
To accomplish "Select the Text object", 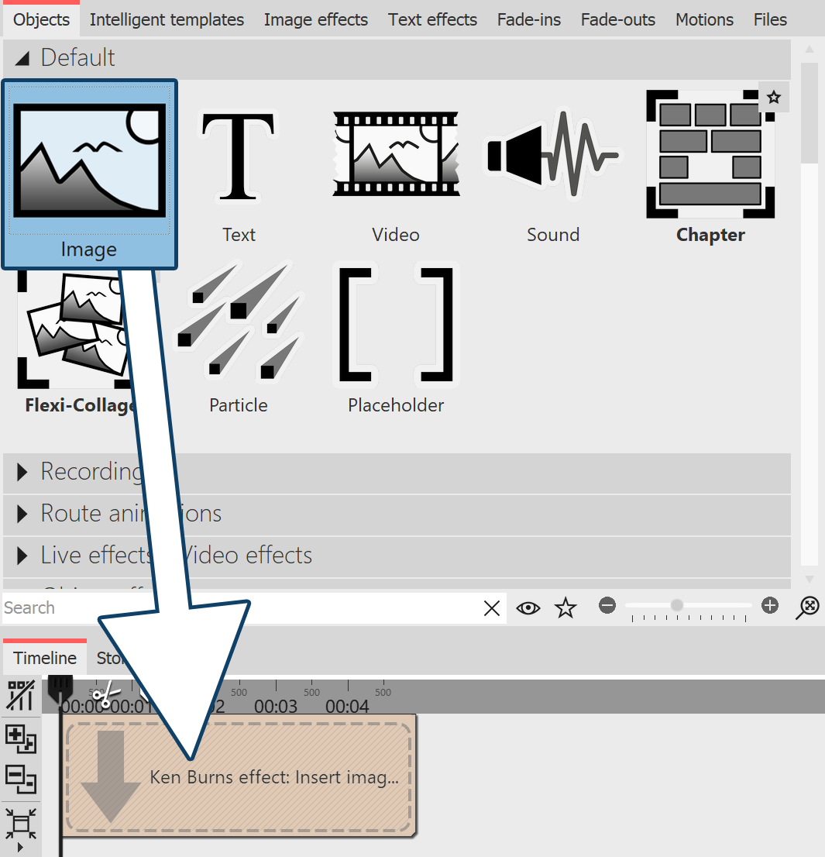I will pos(239,174).
